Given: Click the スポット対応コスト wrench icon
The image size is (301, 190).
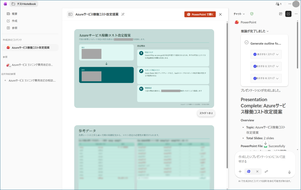Looking at the screenshot, I should point(141,71).
